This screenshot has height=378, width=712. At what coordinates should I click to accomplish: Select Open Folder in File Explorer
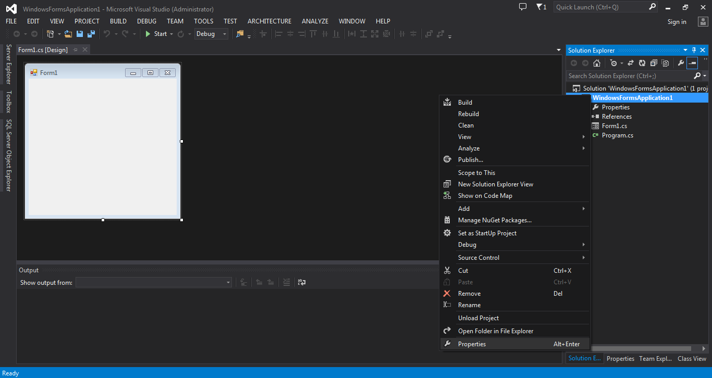[514, 331]
